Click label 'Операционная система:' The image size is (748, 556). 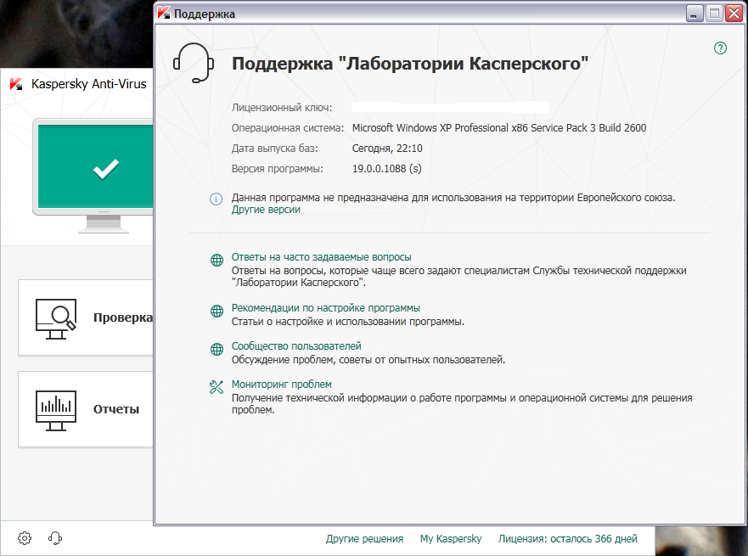[288, 128]
